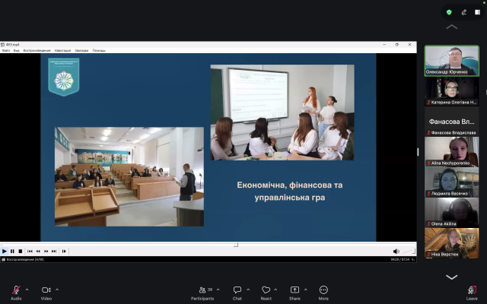The height and width of the screenshot is (304, 487).
Task: Open the Файл menu
Action: pyautogui.click(x=6, y=50)
